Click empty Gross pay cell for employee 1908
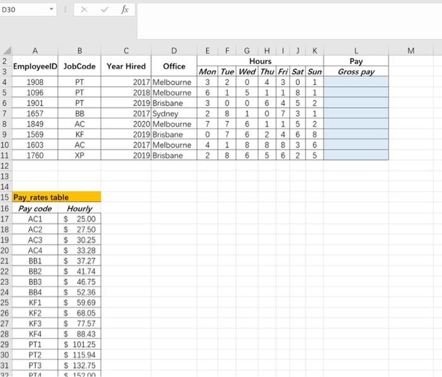 click(x=356, y=82)
